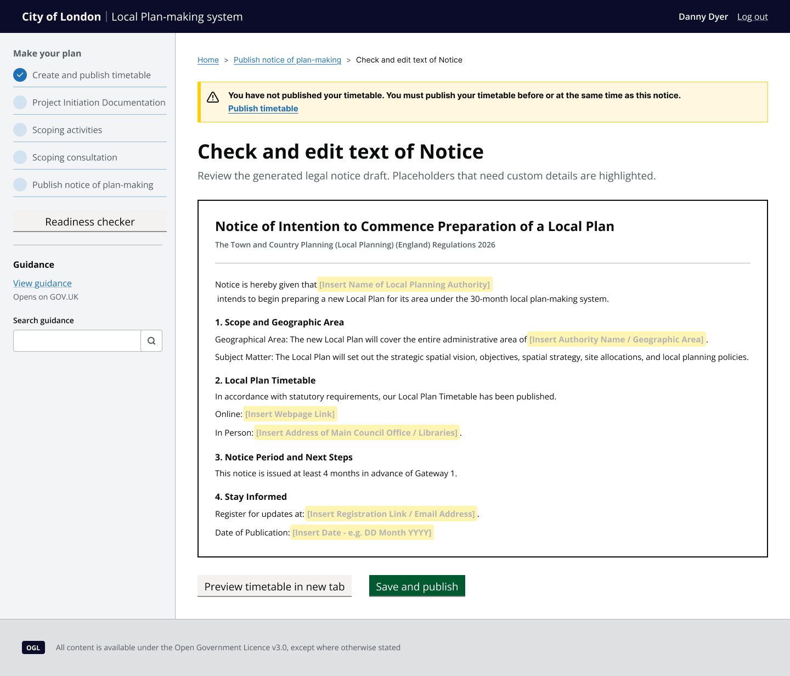Click the status circle beside Scoping consultation
The width and height of the screenshot is (790, 676).
coord(20,157)
